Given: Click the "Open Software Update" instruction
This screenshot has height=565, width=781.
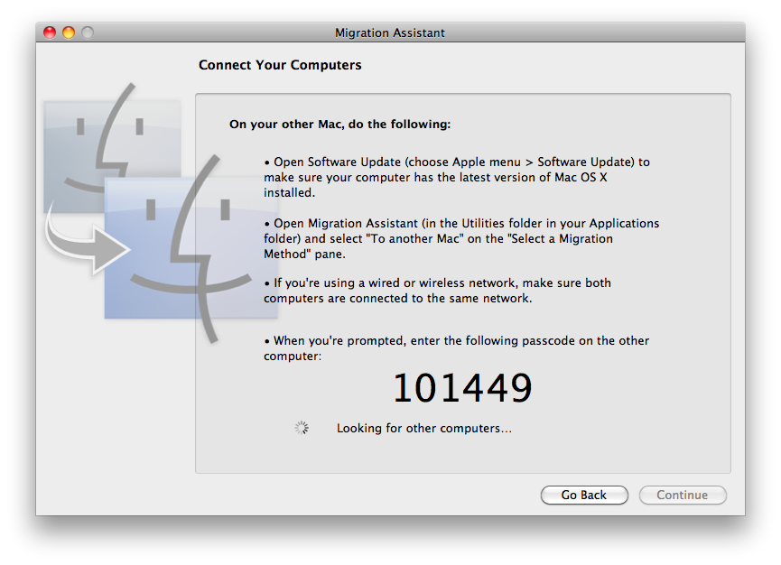Looking at the screenshot, I should point(457,177).
